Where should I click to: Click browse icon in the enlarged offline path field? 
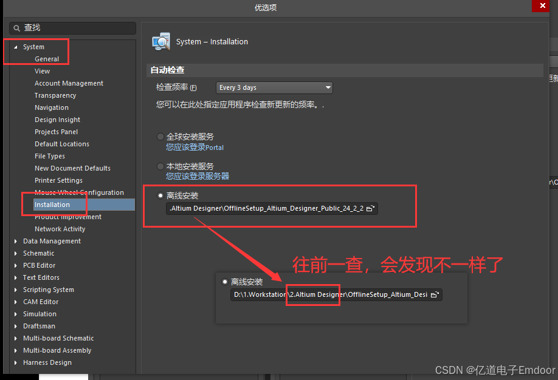(435, 294)
